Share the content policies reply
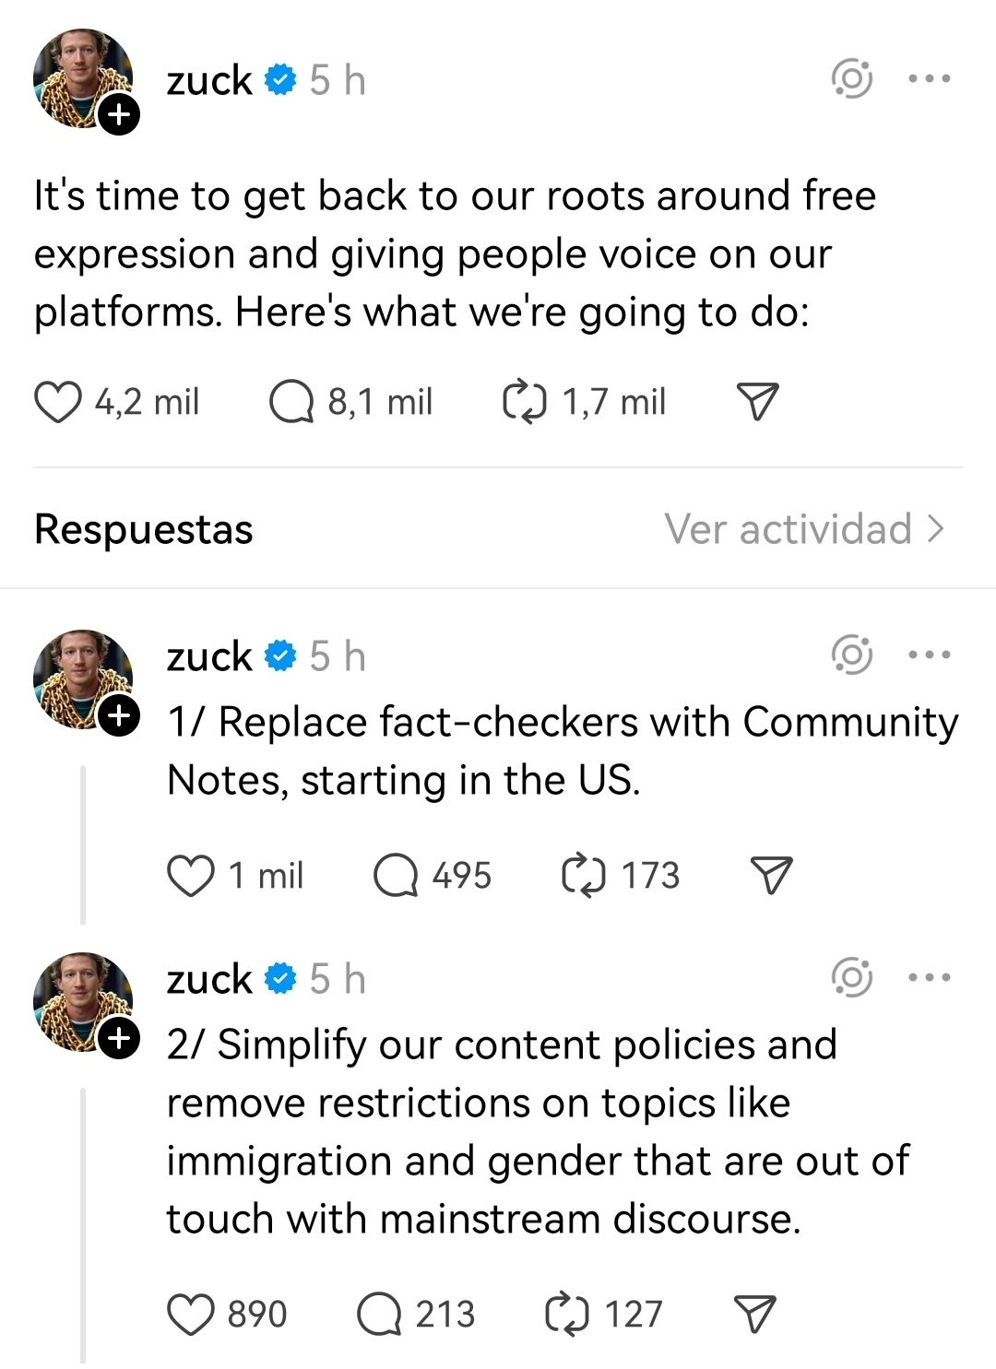 coord(754,1315)
